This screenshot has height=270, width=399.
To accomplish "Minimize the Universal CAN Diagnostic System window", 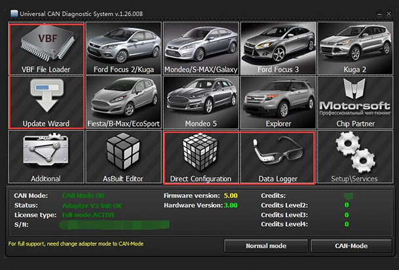I will (379, 14).
